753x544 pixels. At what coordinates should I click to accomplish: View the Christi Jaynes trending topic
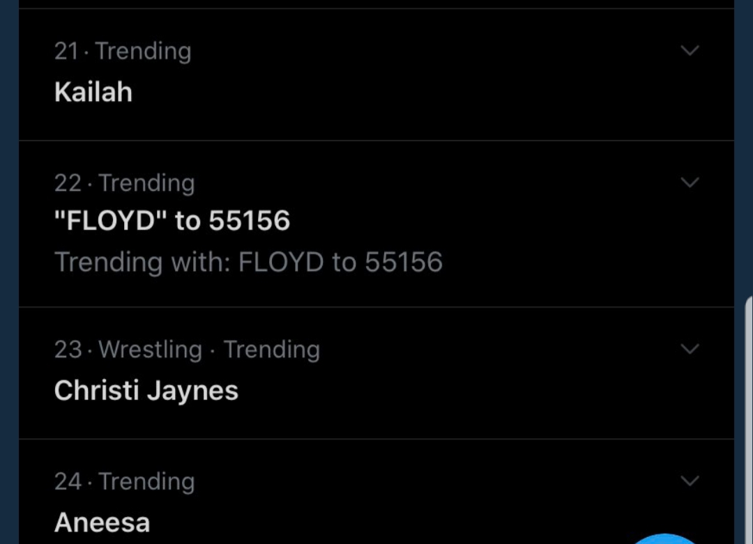(x=146, y=390)
